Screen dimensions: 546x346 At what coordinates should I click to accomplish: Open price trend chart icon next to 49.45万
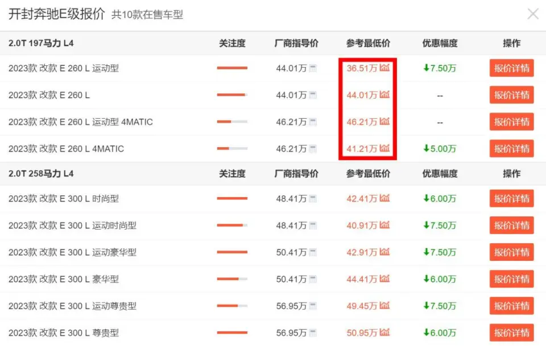[x=384, y=305]
